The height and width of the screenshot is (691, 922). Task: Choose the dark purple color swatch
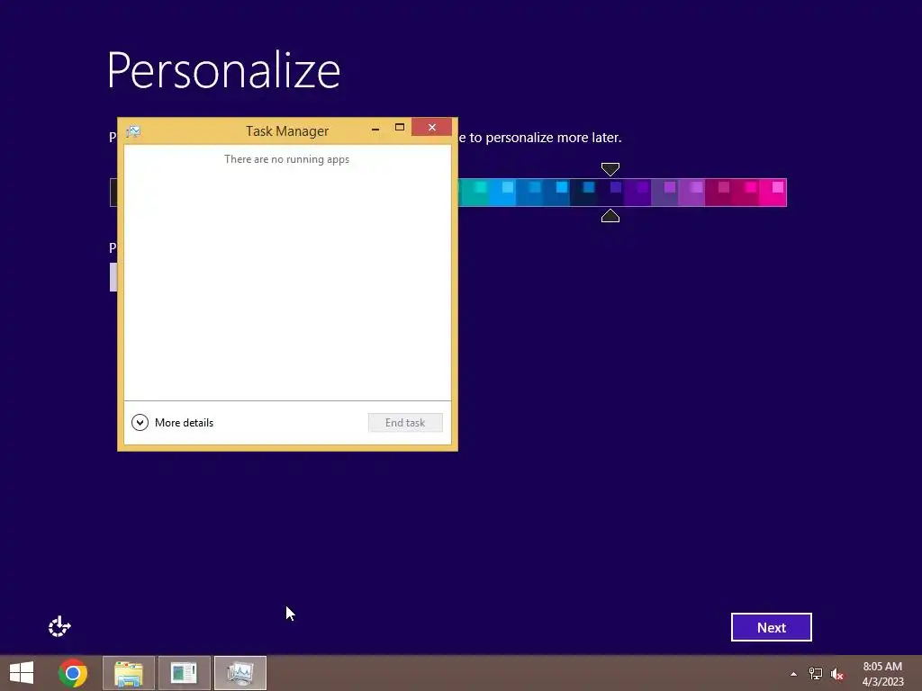(x=637, y=193)
